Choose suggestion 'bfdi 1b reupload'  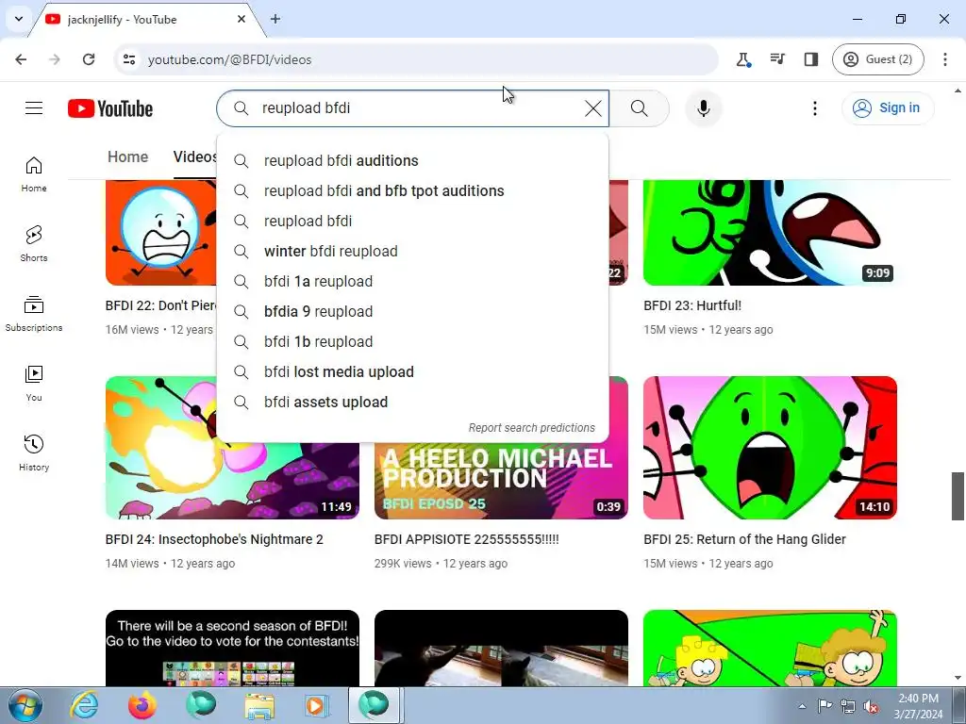[x=413, y=341]
